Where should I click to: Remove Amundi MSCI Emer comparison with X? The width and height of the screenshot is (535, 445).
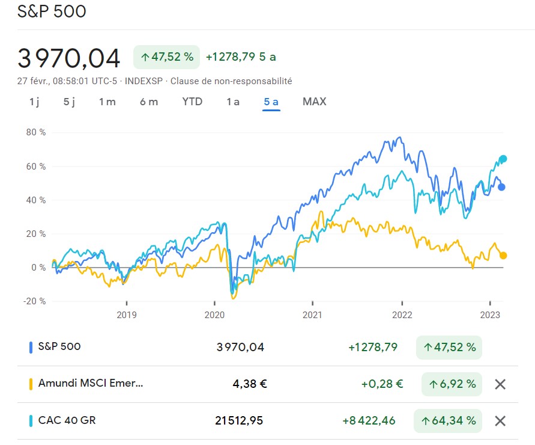click(500, 384)
